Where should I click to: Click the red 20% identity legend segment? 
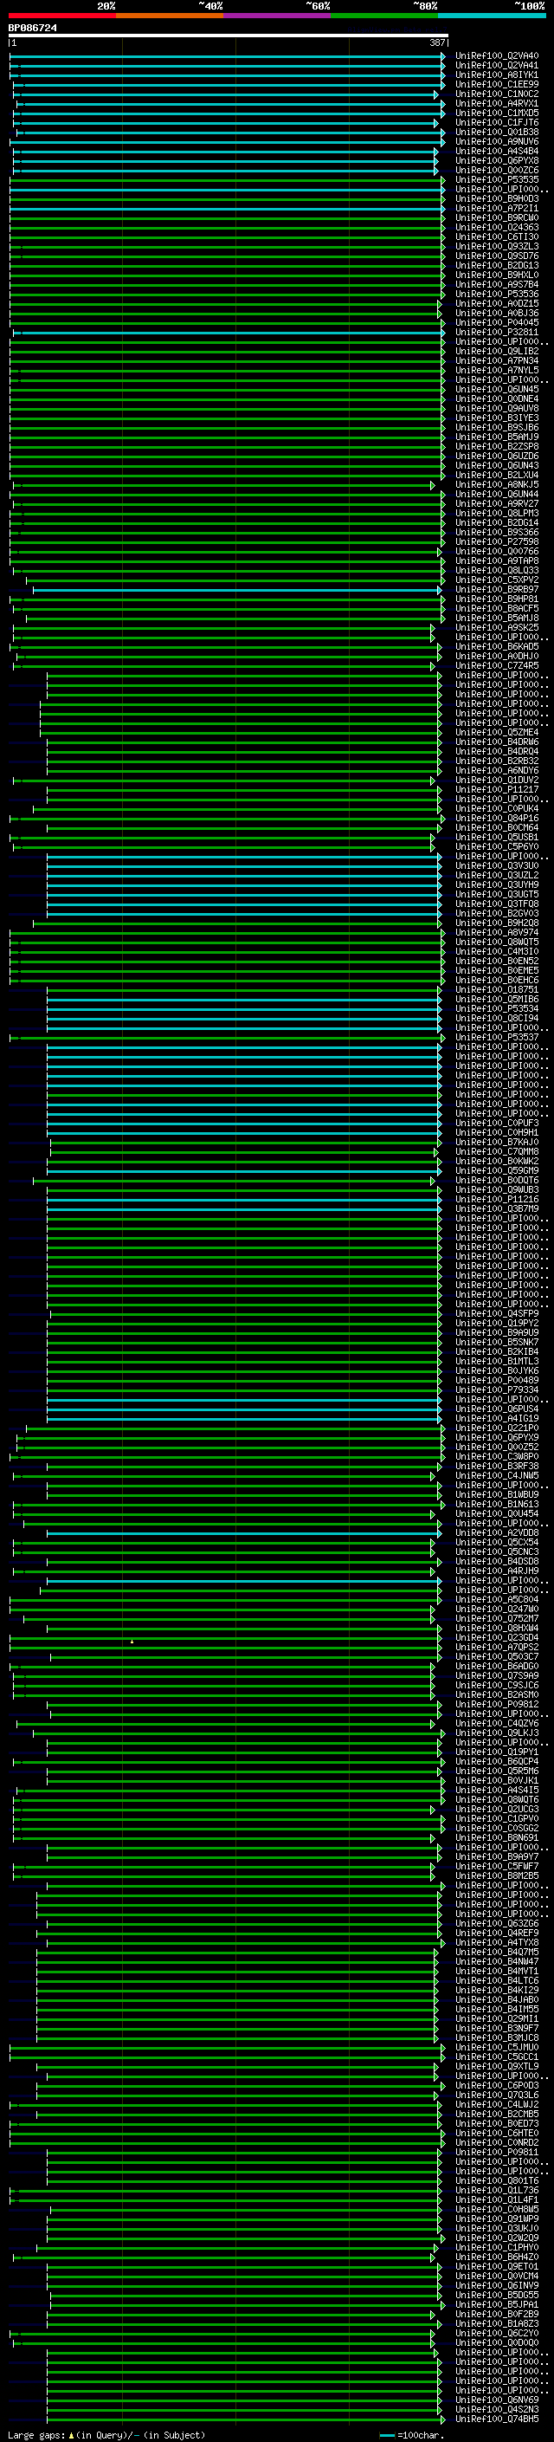point(62,16)
